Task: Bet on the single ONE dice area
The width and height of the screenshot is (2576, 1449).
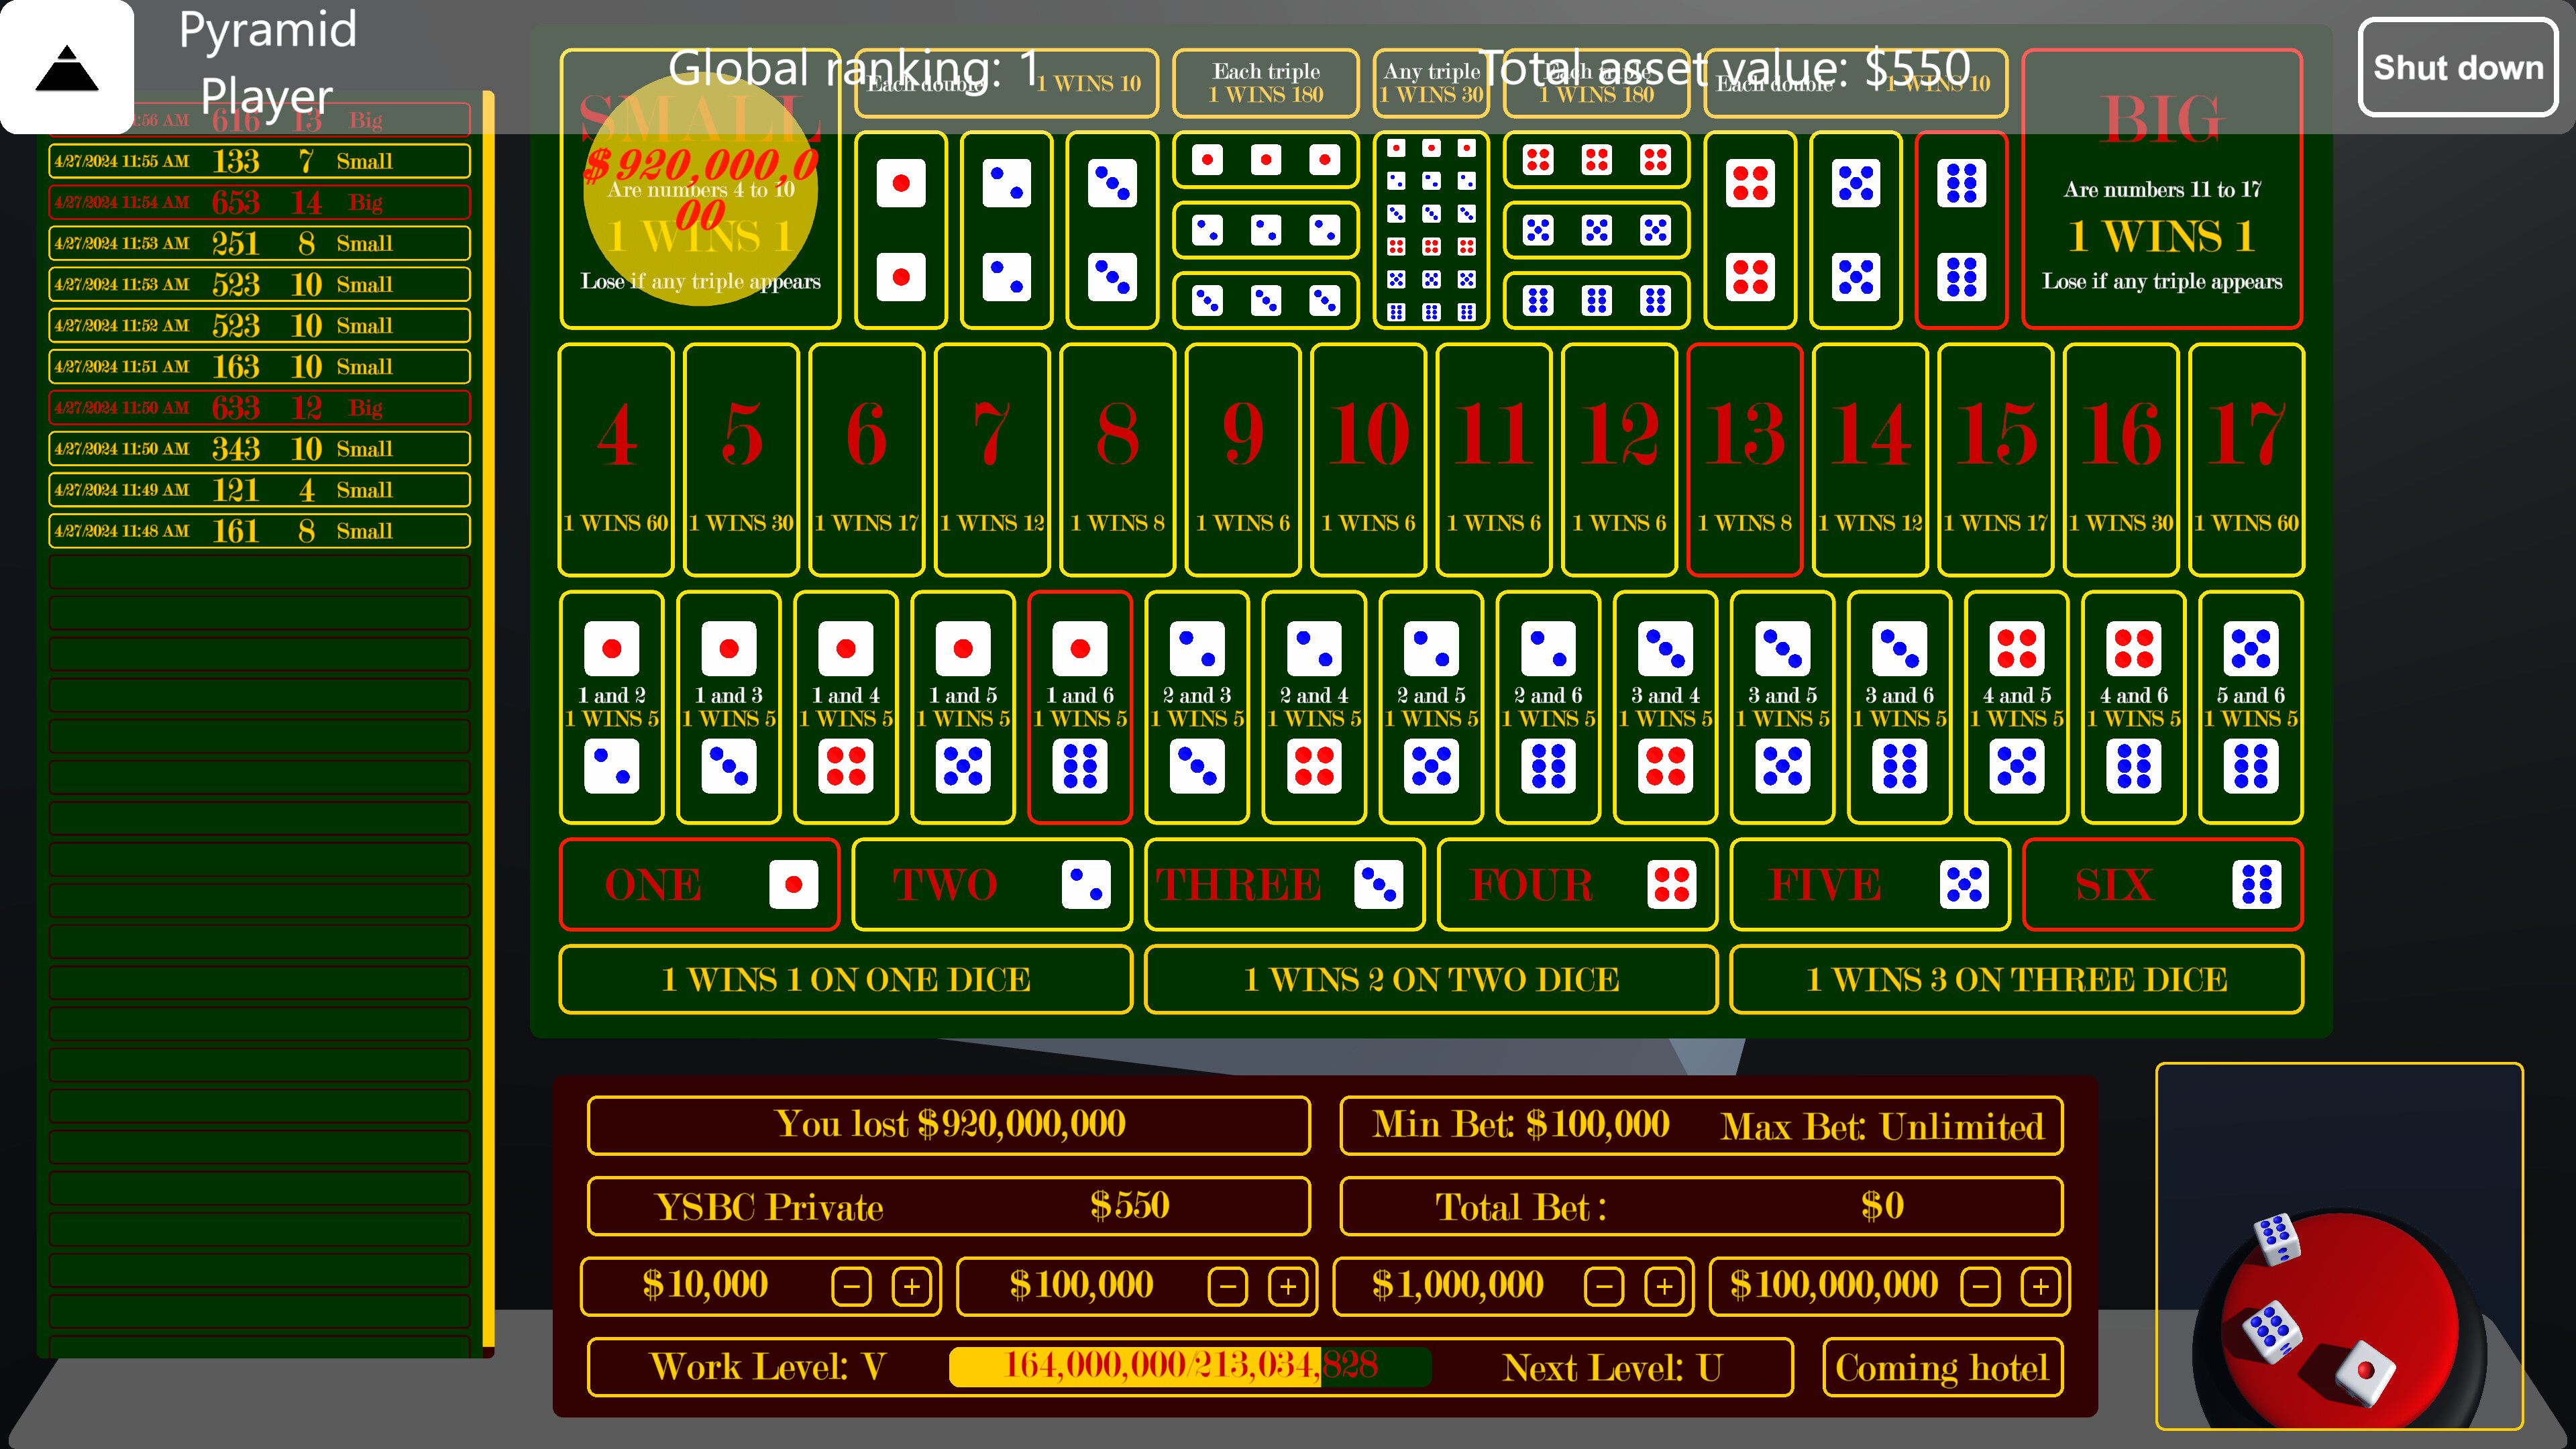Action: pyautogui.click(x=700, y=884)
